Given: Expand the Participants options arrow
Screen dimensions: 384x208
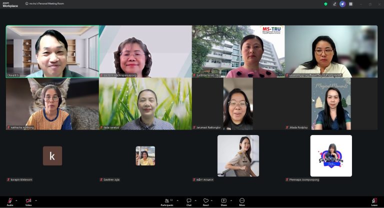Looking at the screenshot, I should pyautogui.click(x=177, y=200).
